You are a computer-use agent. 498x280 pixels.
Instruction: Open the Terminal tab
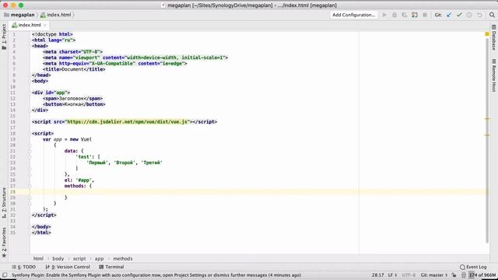tap(111, 267)
